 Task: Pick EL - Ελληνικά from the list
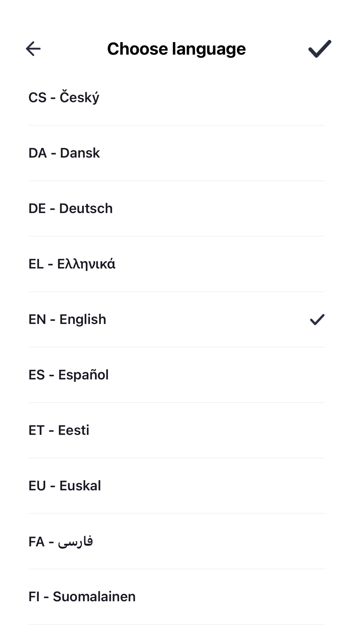coord(176,264)
